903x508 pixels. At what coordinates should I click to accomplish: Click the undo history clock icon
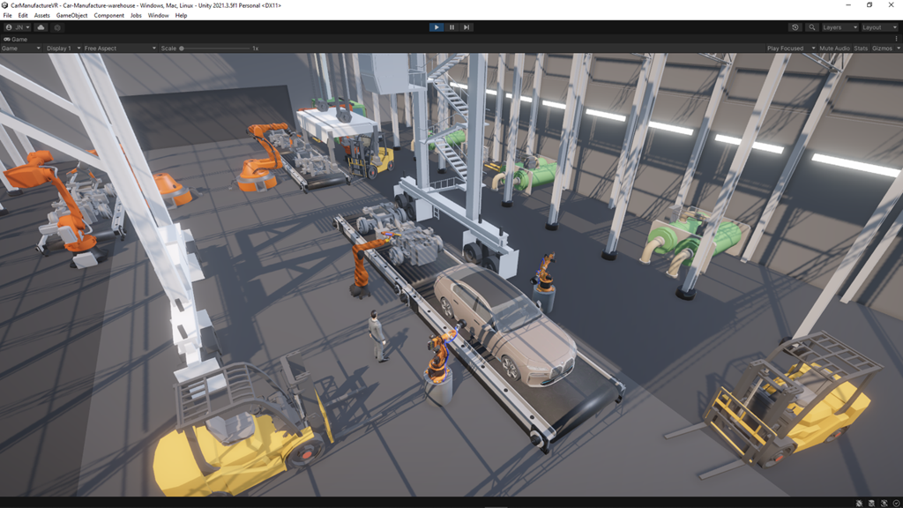pyautogui.click(x=795, y=27)
